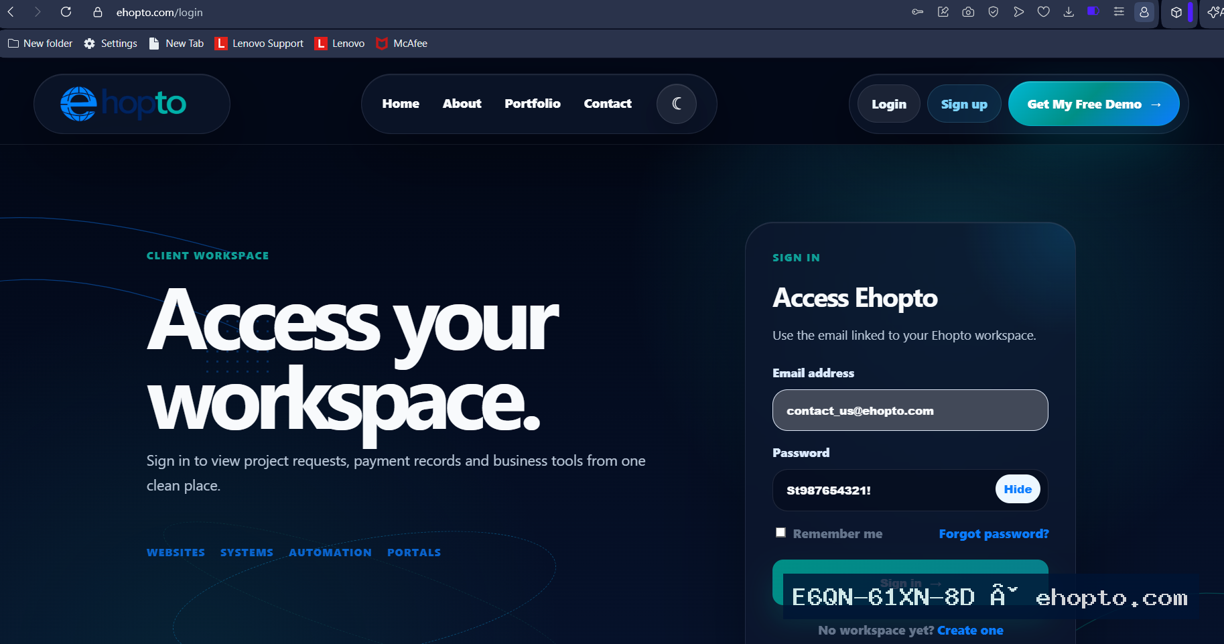
Task: Reload the page with the refresh icon
Action: coord(66,12)
